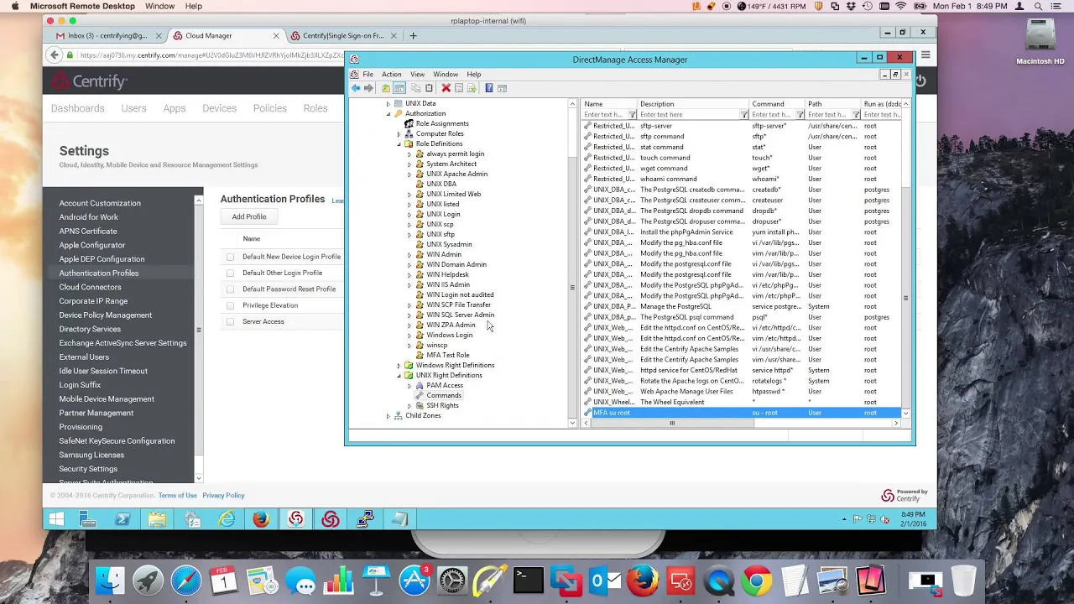Open the Privacy Policy link

click(x=223, y=496)
